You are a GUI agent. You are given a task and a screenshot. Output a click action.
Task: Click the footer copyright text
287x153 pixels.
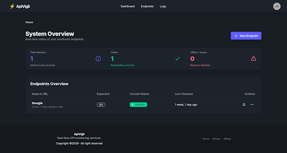[79, 143]
